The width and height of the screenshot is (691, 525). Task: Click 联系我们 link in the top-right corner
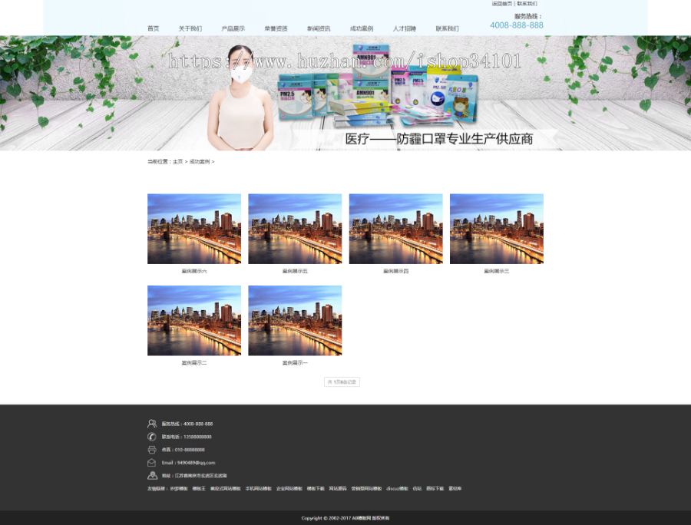tap(527, 4)
